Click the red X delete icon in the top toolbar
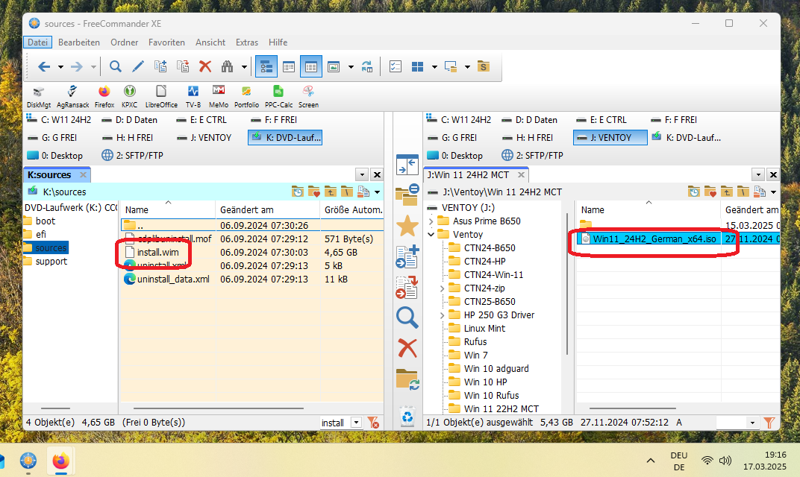800x477 pixels. click(x=205, y=67)
